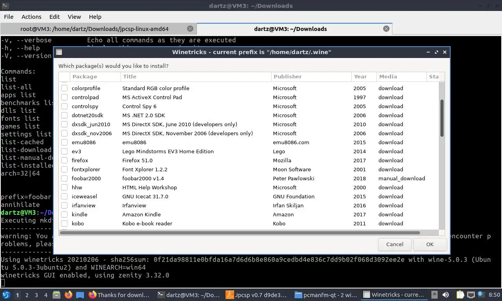Enable the firefox package checkbox
The height and width of the screenshot is (301, 502).
[64, 160]
